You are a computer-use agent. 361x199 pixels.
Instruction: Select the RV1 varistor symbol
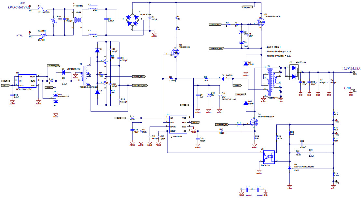53,21
